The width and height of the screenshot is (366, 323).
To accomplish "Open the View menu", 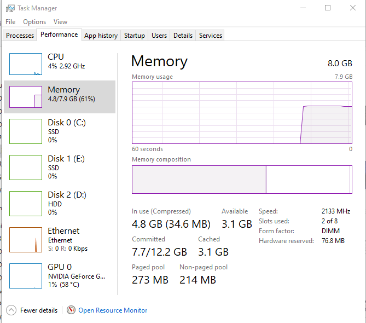I will point(60,22).
